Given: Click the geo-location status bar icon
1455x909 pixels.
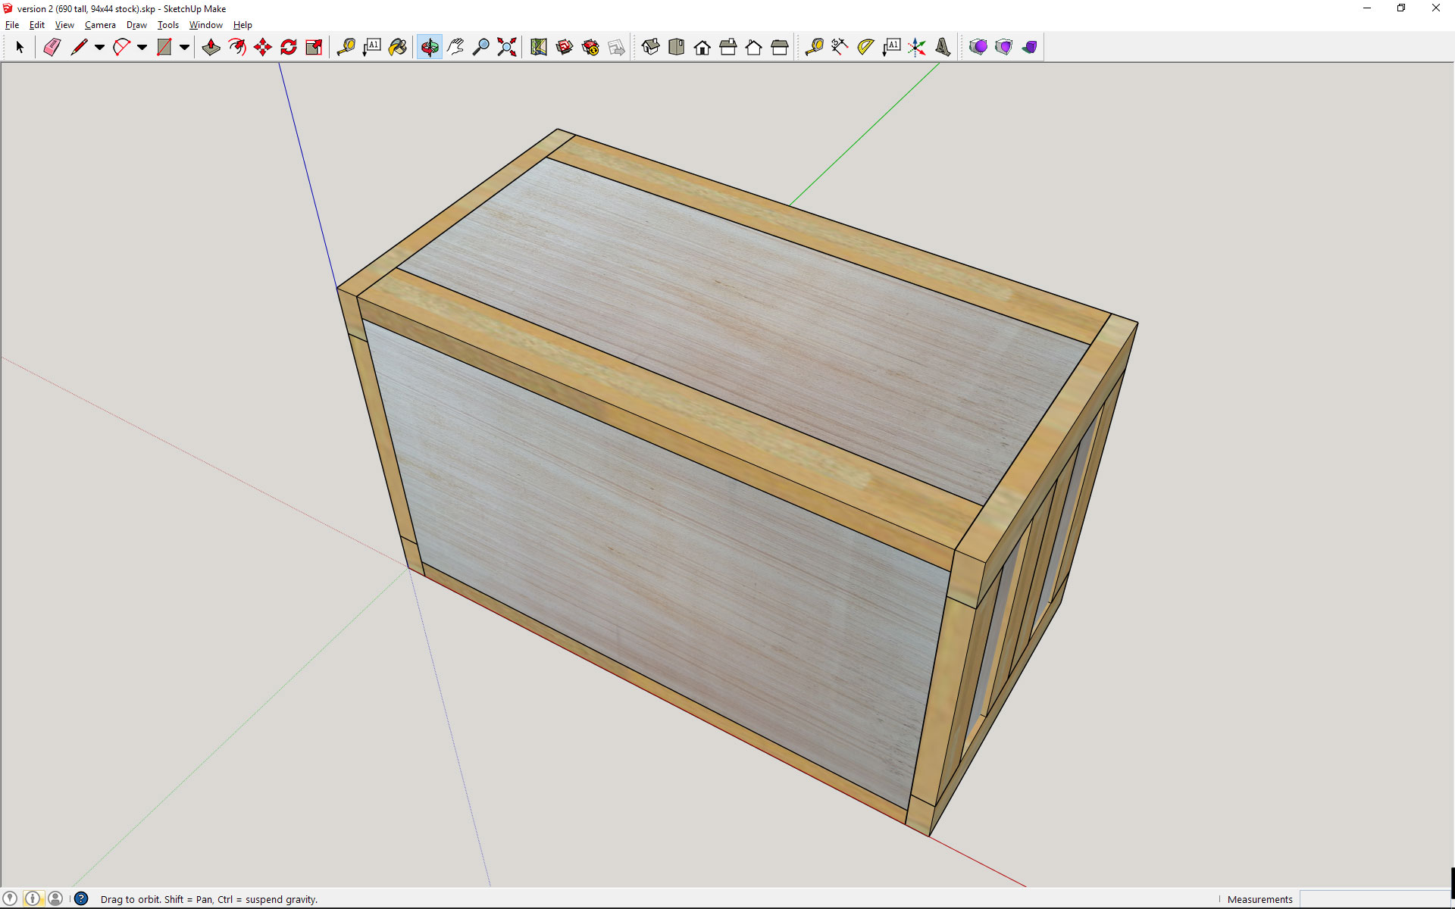Looking at the screenshot, I should [x=10, y=898].
